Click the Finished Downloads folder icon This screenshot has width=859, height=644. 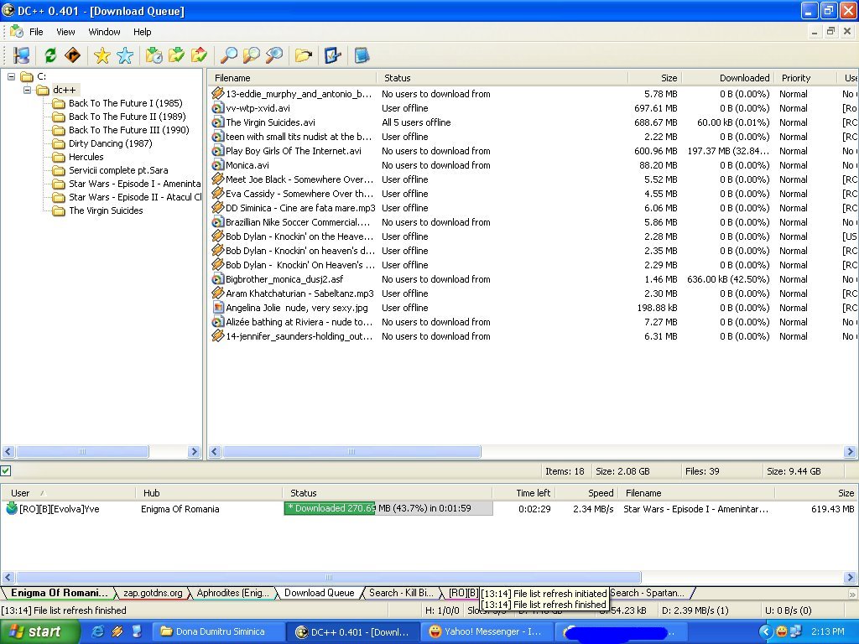click(176, 55)
